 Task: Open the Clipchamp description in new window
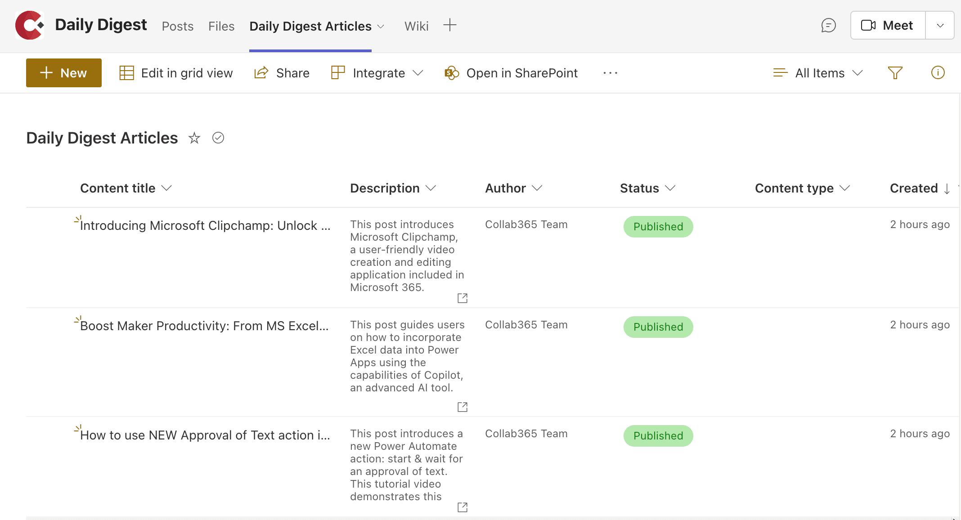click(463, 298)
